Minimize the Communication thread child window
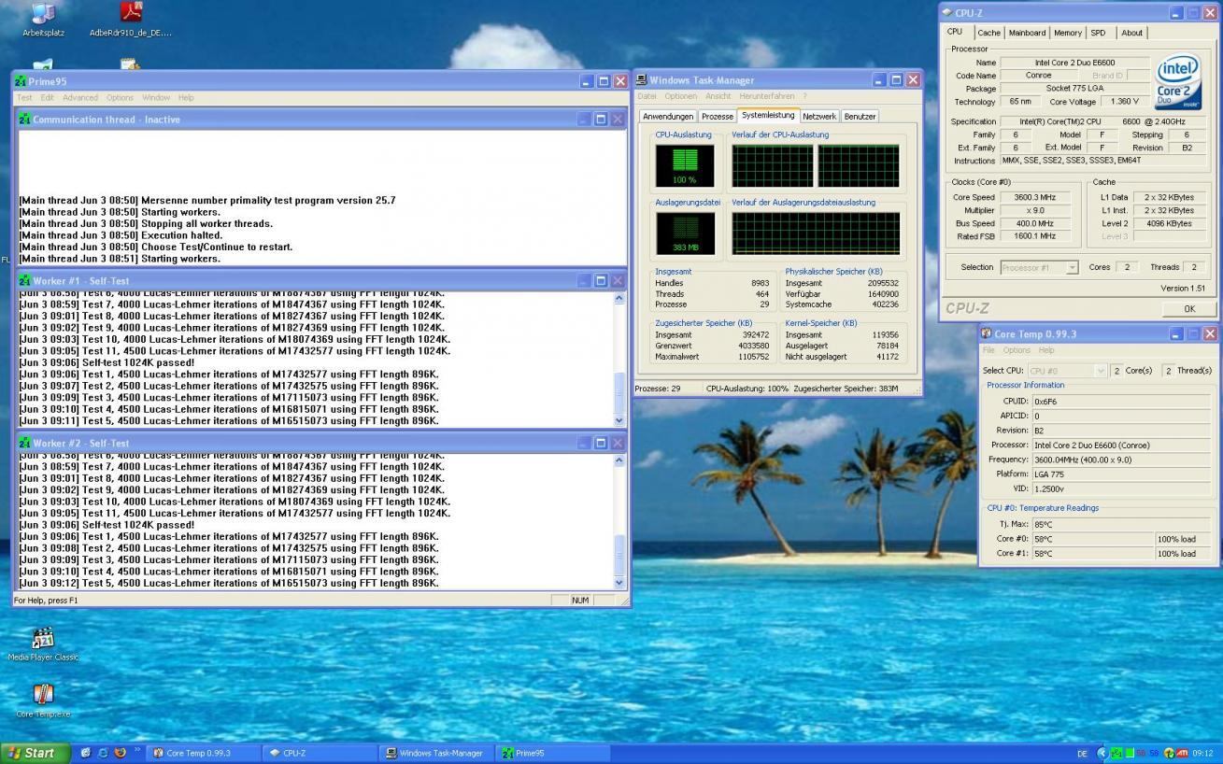This screenshot has width=1223, height=764. point(583,120)
